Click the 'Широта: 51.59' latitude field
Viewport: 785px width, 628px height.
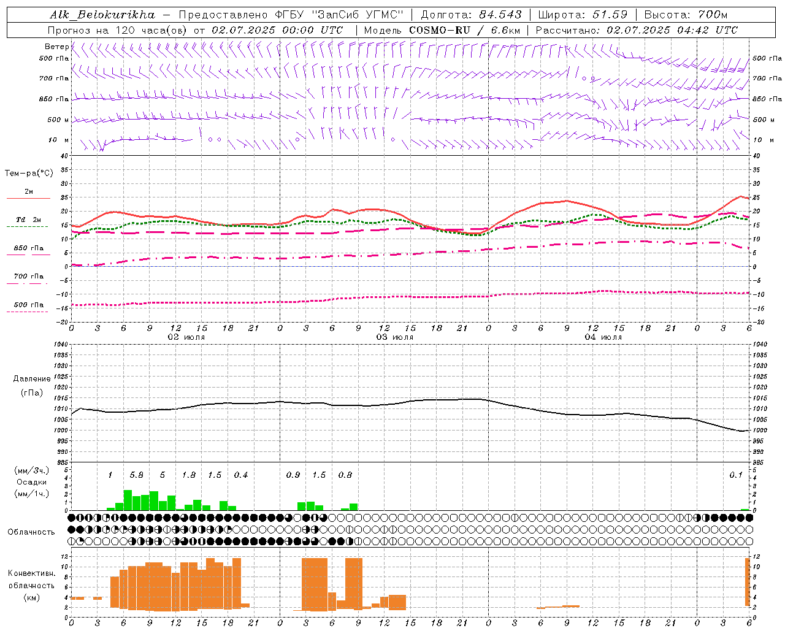pyautogui.click(x=583, y=15)
